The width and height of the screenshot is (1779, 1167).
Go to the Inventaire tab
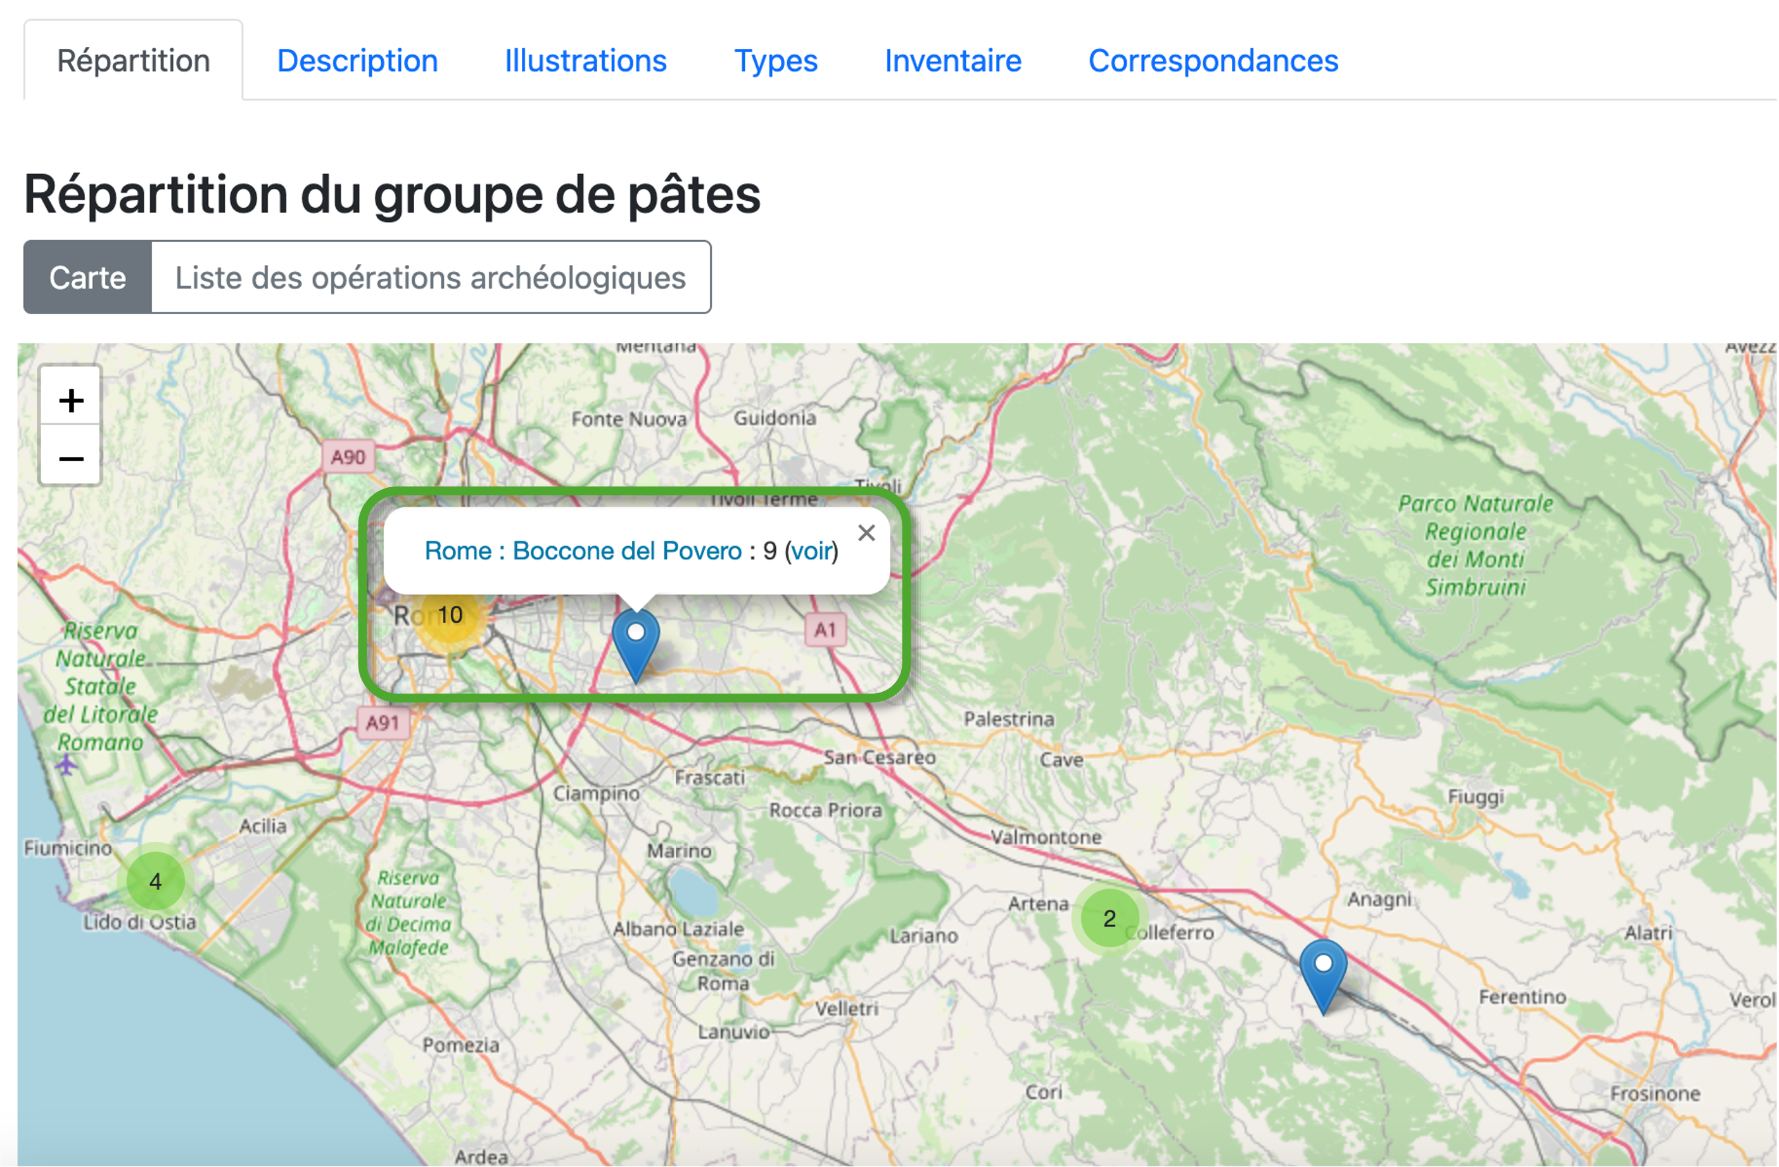tap(953, 61)
